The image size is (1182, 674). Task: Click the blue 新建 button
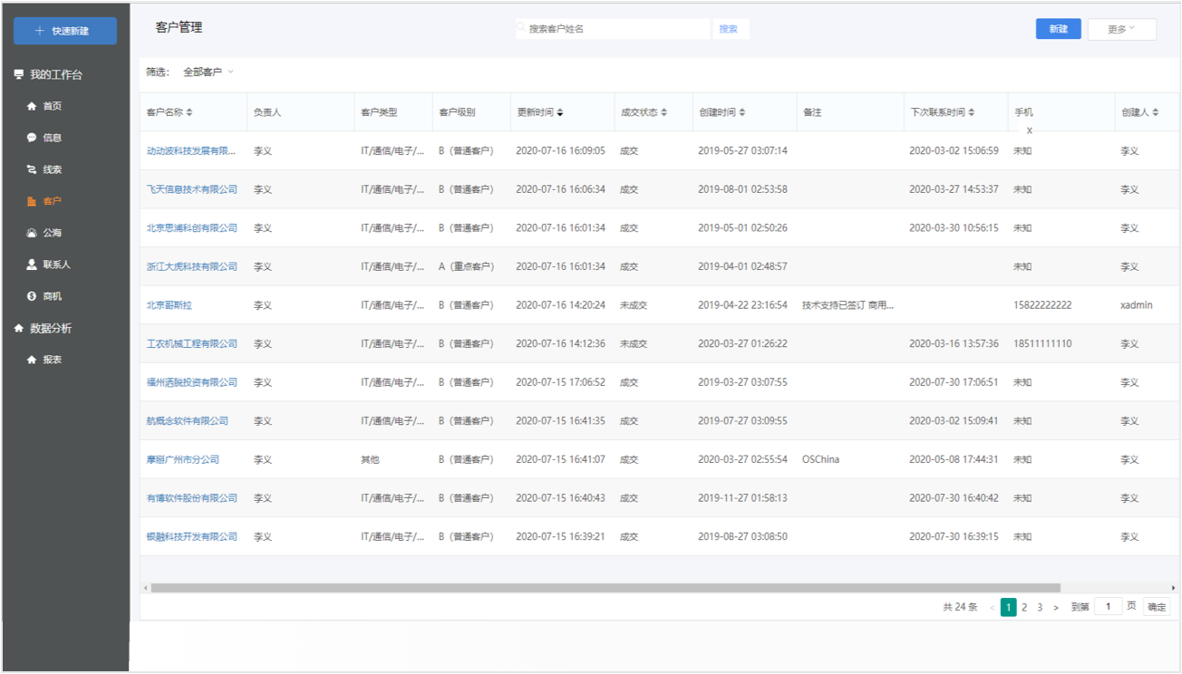pyautogui.click(x=1058, y=29)
